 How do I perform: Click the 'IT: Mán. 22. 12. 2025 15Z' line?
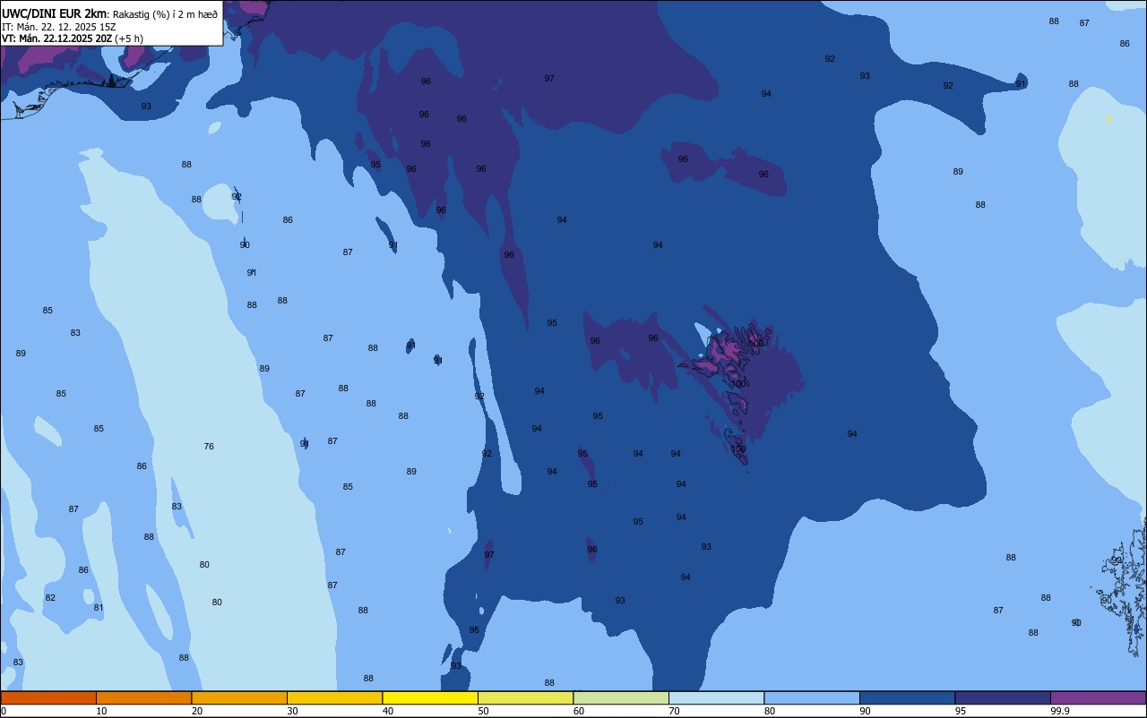(58, 27)
